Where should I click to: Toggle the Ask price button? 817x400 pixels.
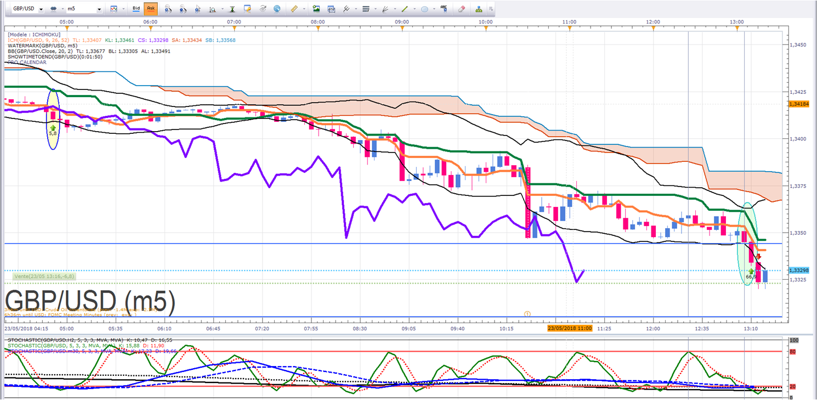[150, 9]
